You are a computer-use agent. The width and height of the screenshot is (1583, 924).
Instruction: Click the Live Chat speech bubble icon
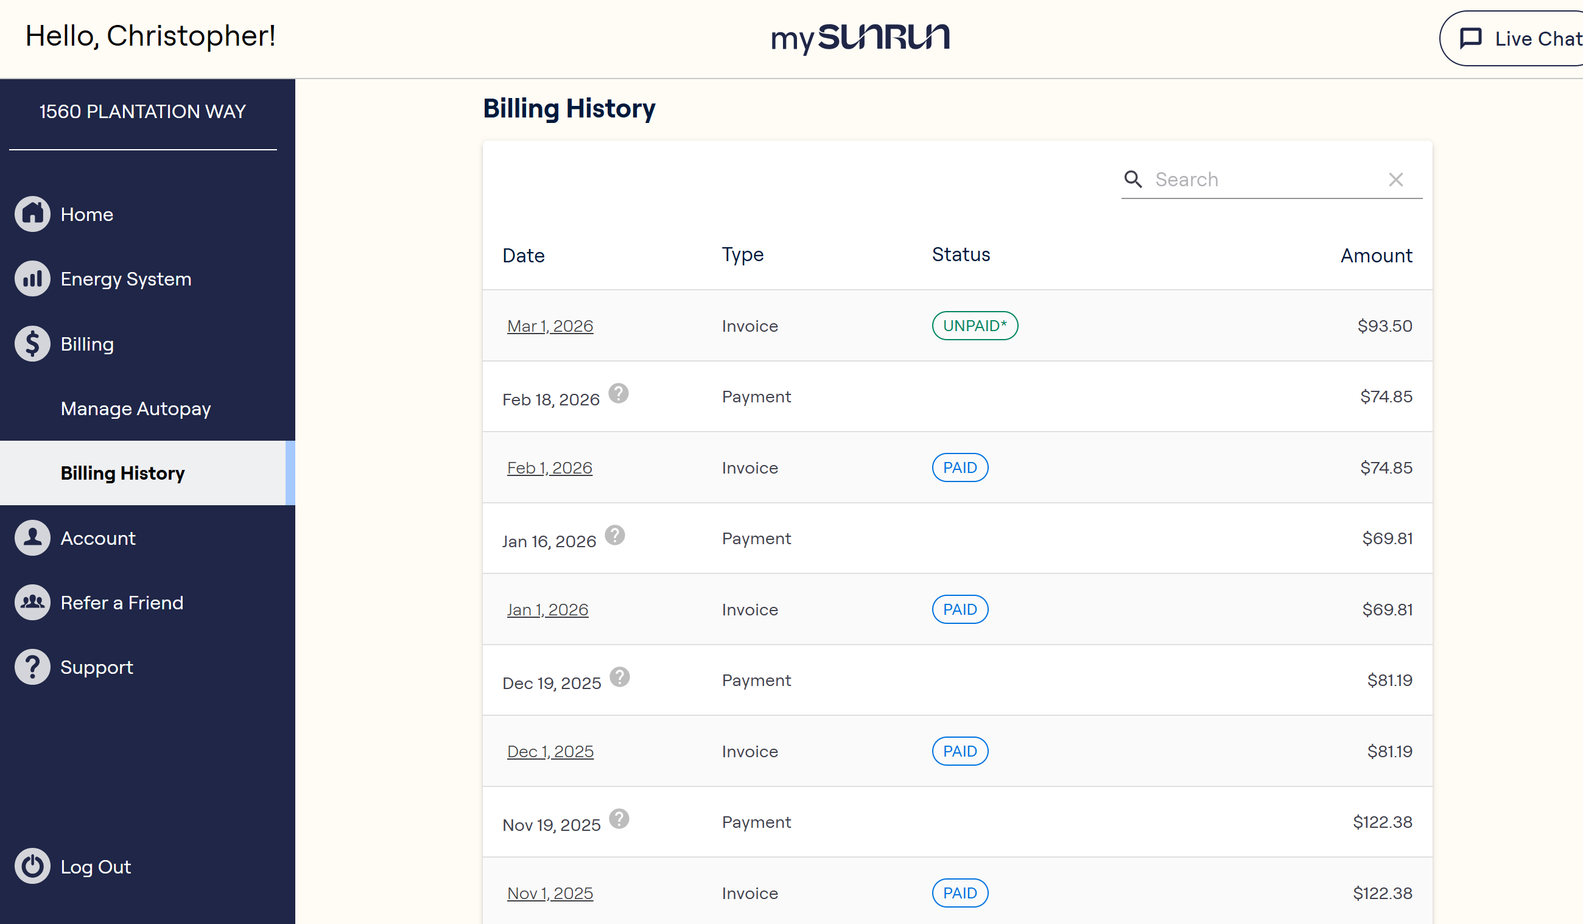(x=1470, y=38)
